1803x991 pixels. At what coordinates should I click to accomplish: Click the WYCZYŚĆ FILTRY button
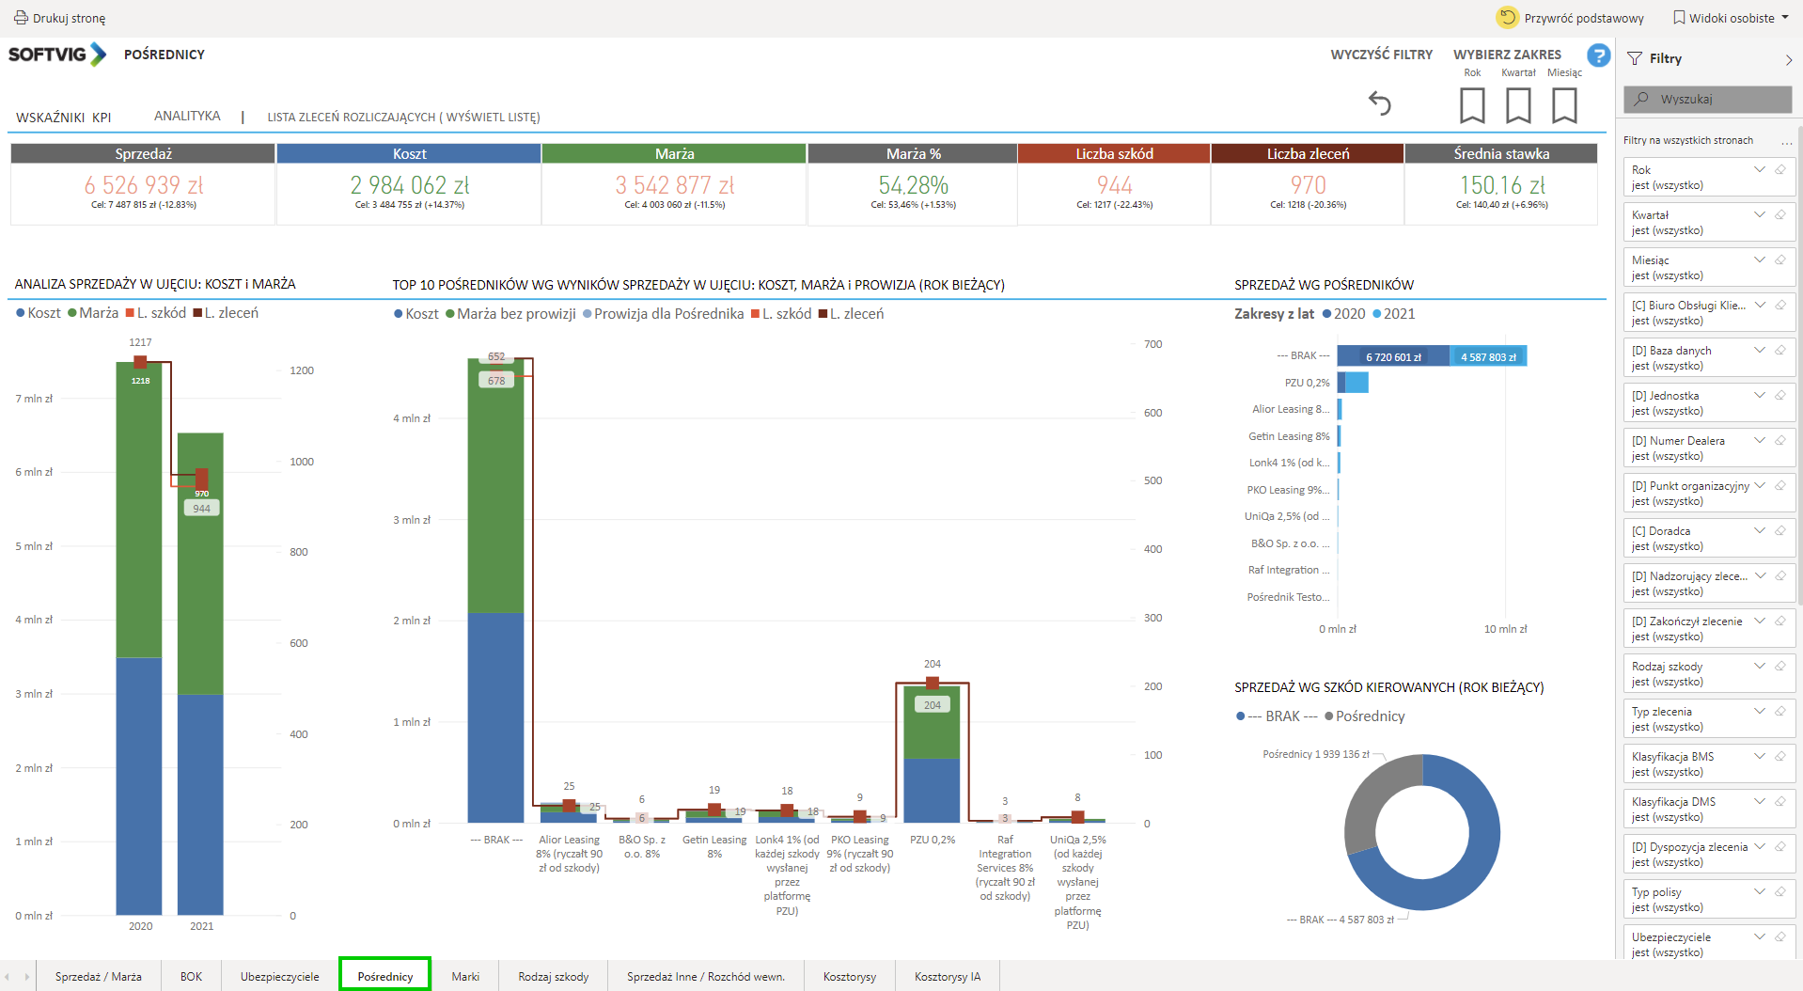[x=1381, y=55]
